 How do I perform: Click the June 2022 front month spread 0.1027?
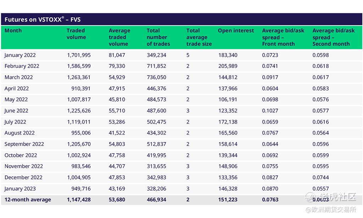point(270,111)
